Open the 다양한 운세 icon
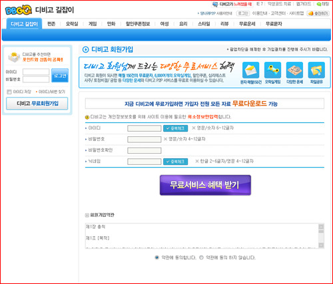 point(294,71)
